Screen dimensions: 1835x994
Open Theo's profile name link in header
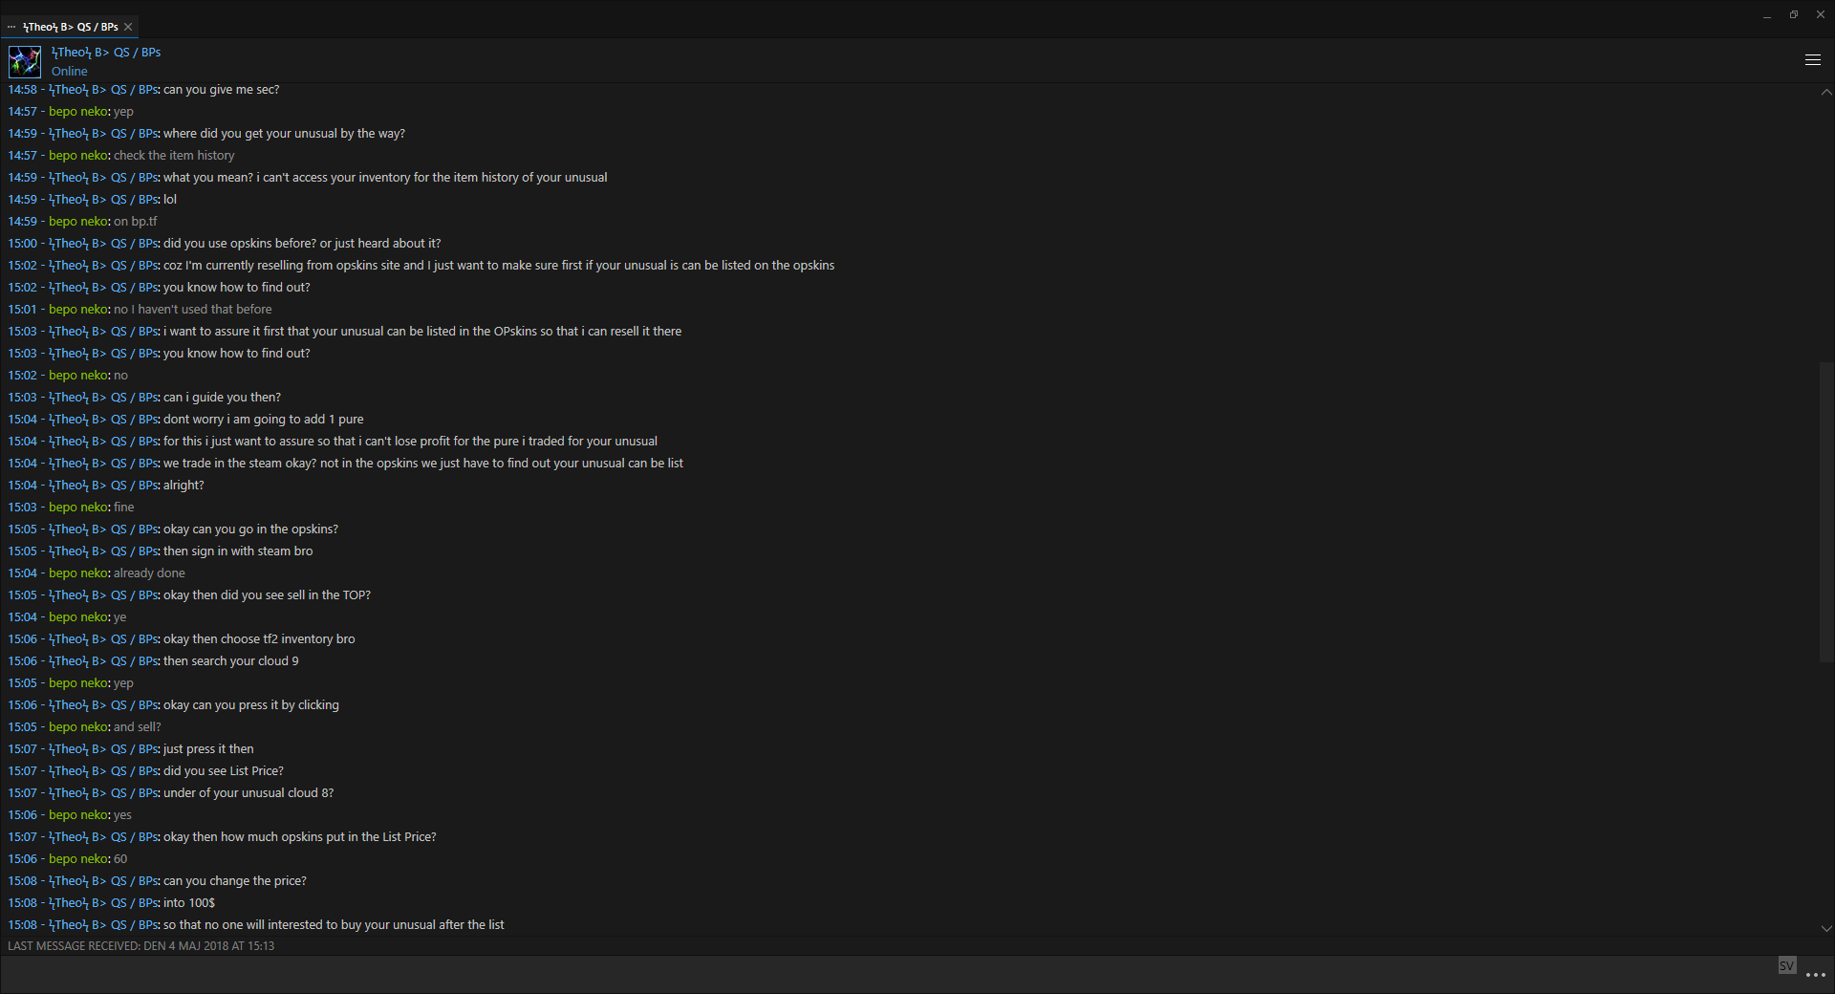(x=106, y=53)
